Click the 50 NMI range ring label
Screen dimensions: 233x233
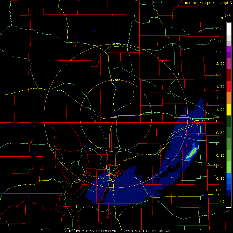tap(116, 80)
